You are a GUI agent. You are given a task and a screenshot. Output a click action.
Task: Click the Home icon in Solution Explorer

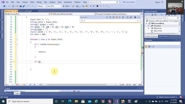(x=152, y=15)
